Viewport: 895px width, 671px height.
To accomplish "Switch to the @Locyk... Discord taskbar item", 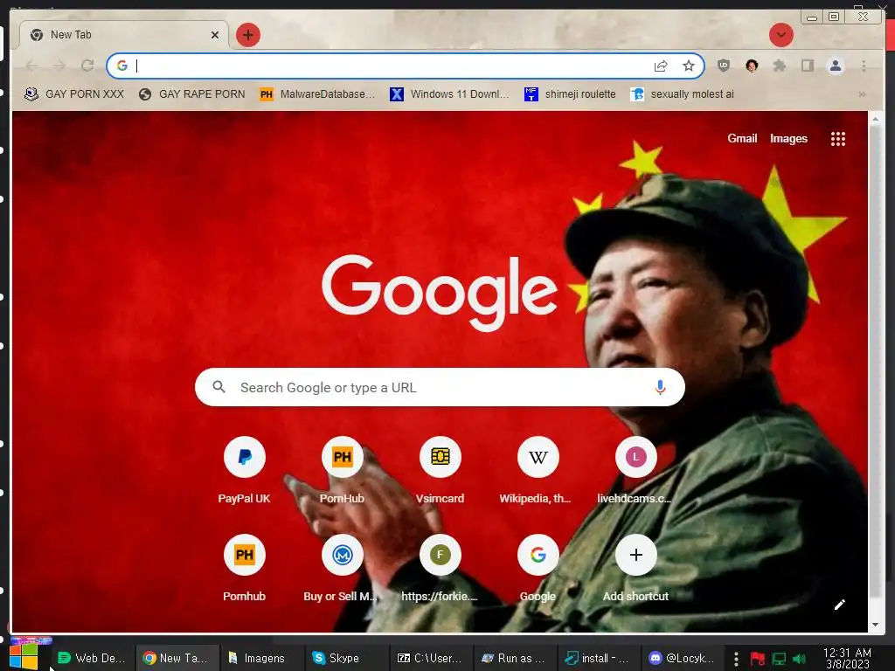I will coord(683,658).
